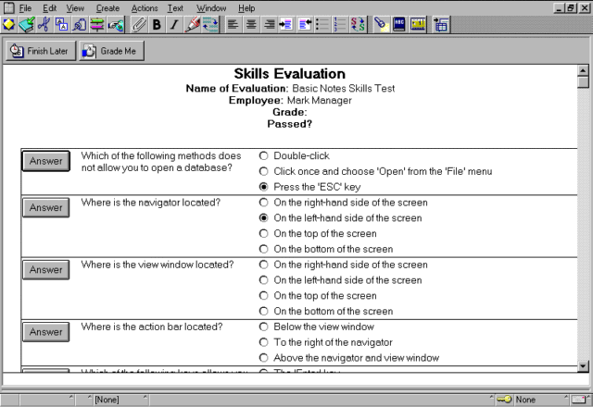Click the File Save book icon
This screenshot has width=593, height=407.
point(27,25)
